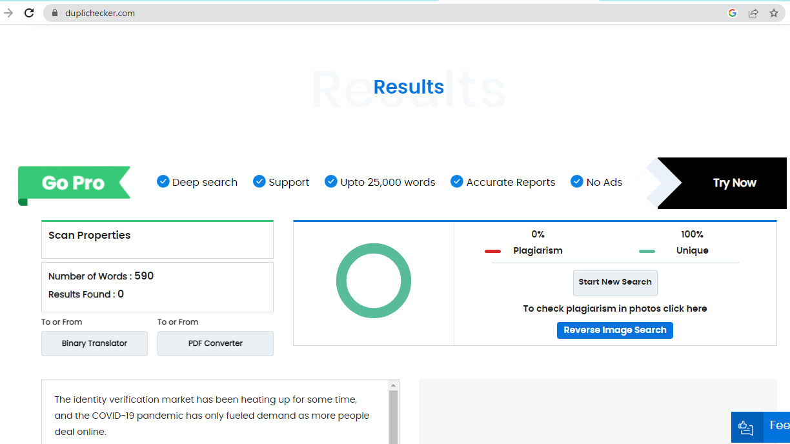The image size is (790, 444).
Task: Click the No Ads checkmark icon
Action: pyautogui.click(x=577, y=181)
